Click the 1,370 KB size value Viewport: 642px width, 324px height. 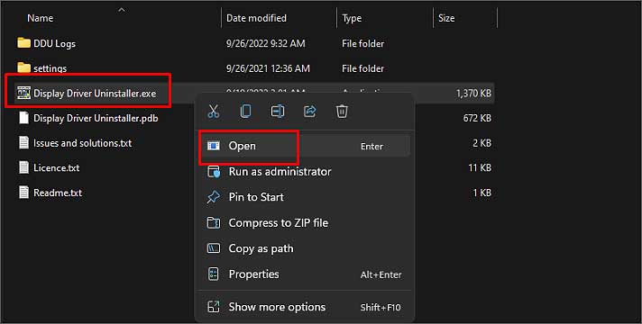click(473, 94)
